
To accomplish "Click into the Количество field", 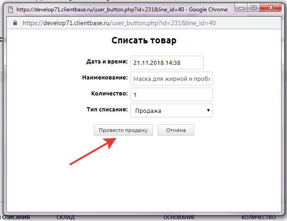I will [x=171, y=95].
